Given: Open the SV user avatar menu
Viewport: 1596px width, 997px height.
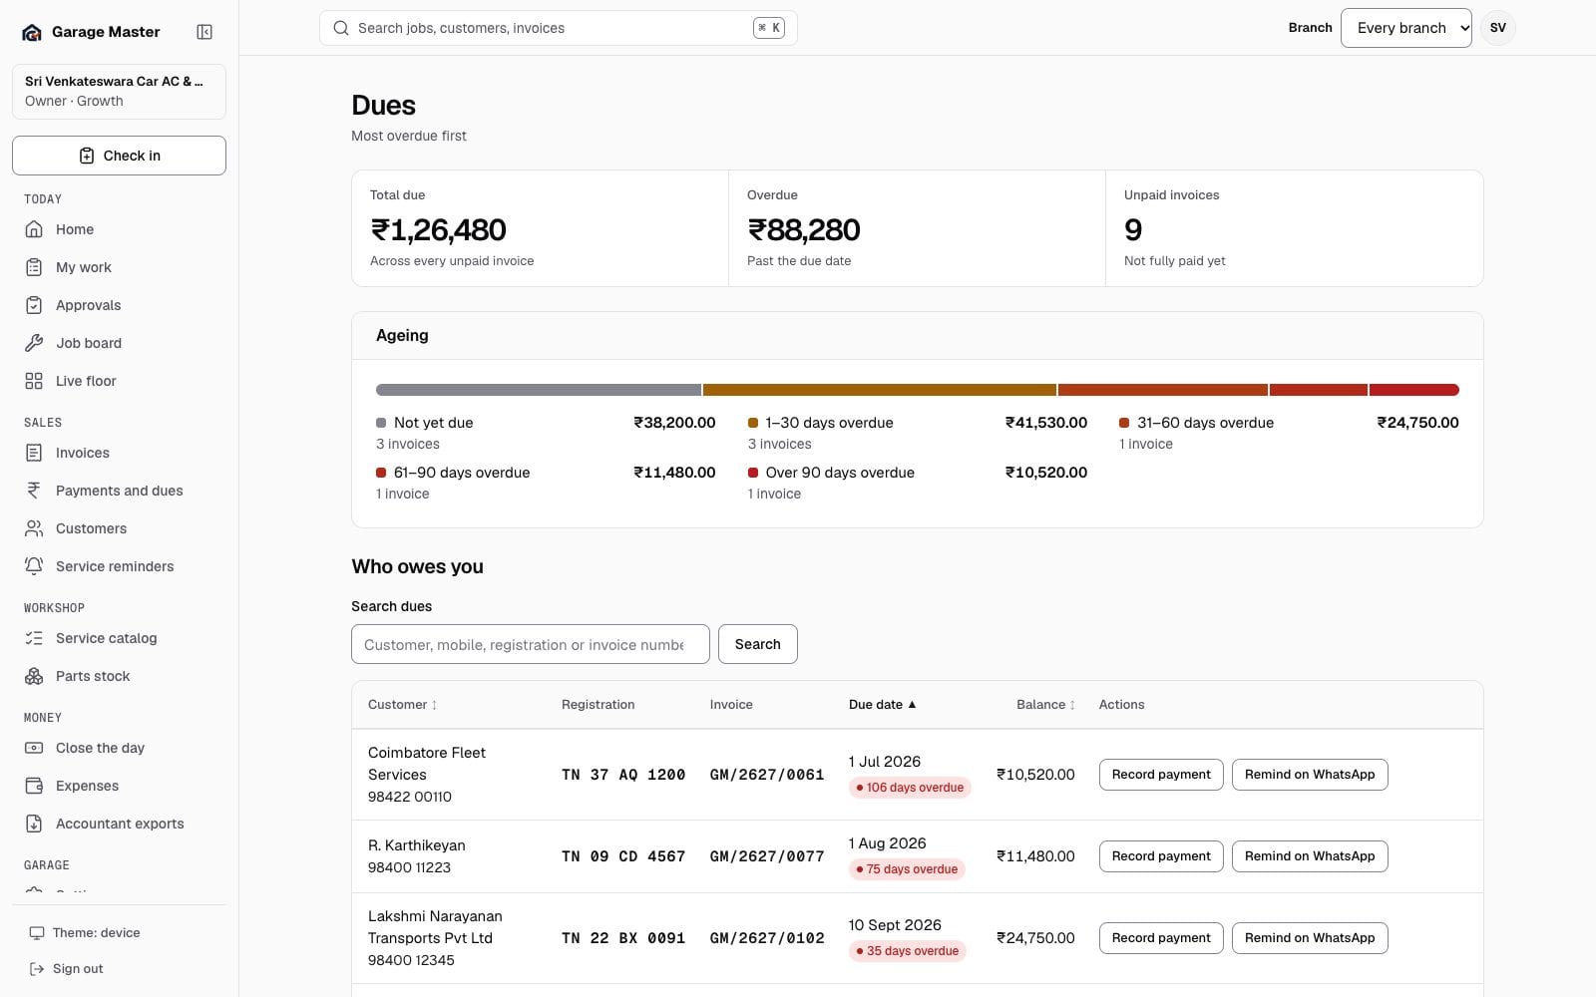Looking at the screenshot, I should 1497,28.
